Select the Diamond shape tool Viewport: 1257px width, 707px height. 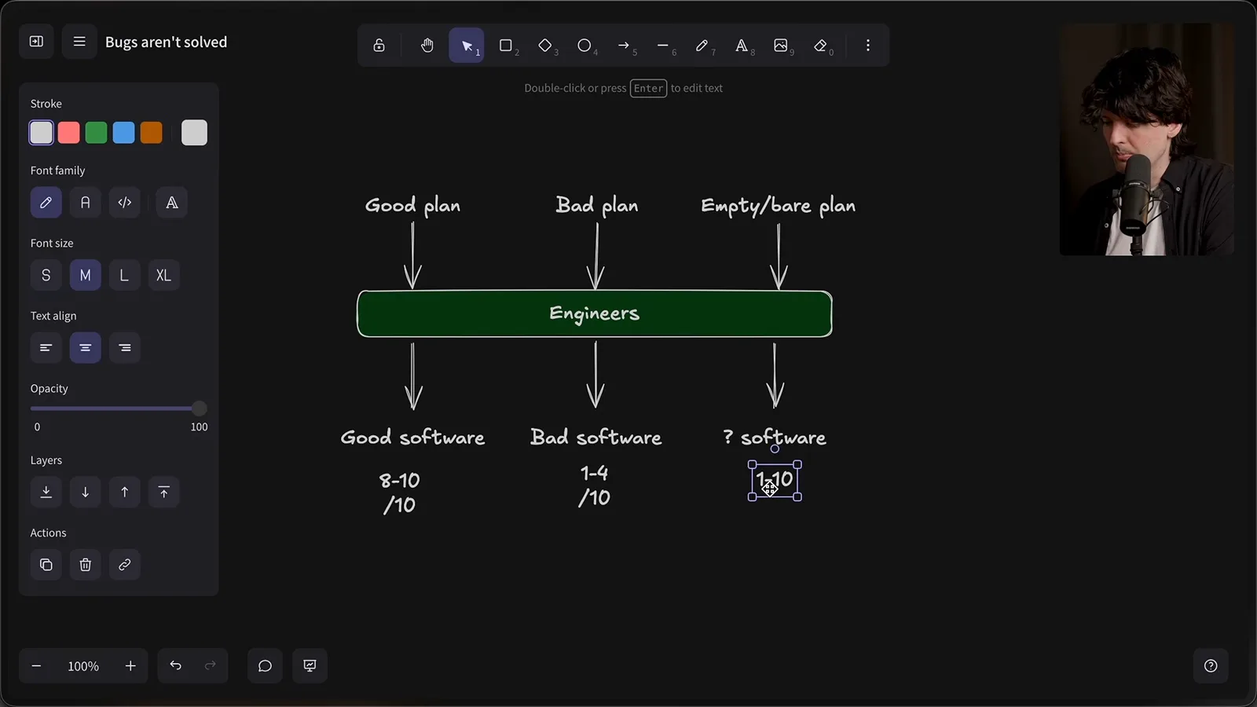[x=545, y=46]
